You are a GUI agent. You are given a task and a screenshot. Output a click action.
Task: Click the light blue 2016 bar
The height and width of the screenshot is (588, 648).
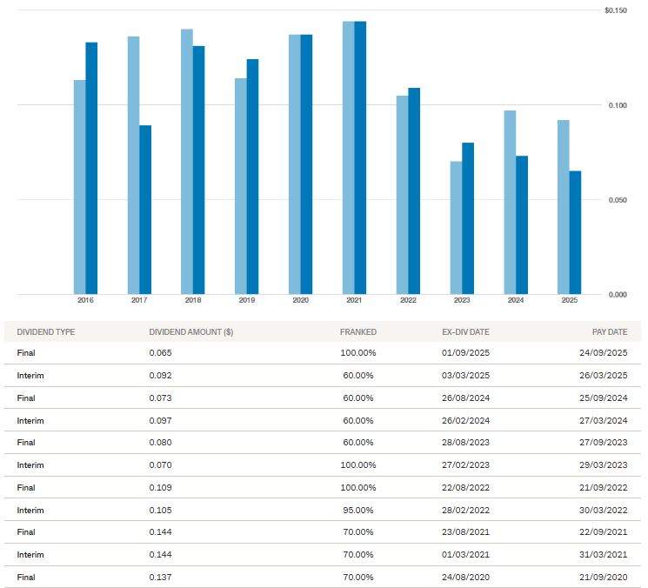pyautogui.click(x=79, y=186)
